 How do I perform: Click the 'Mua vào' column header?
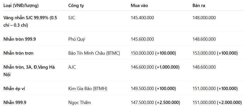tap(139, 5)
